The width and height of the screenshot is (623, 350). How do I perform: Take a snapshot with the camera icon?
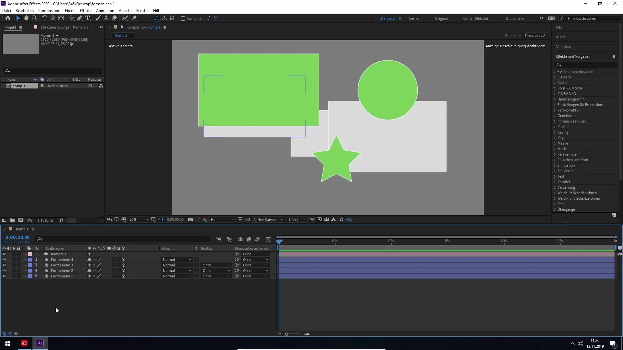190,220
